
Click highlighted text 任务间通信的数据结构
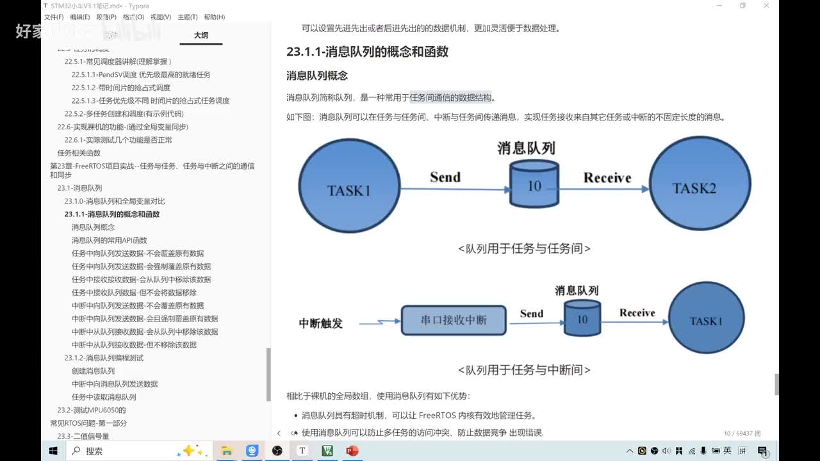point(451,97)
